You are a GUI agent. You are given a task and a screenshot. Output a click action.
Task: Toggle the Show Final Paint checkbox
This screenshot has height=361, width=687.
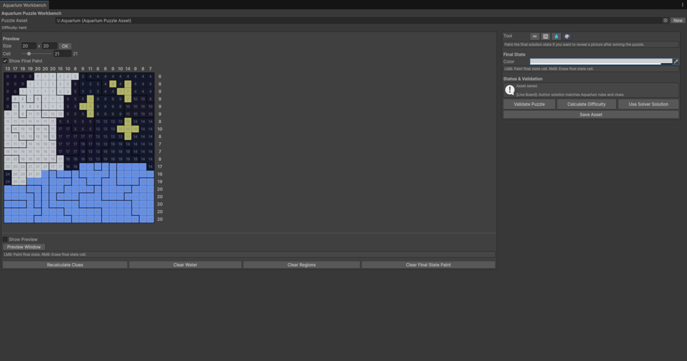tap(5, 61)
